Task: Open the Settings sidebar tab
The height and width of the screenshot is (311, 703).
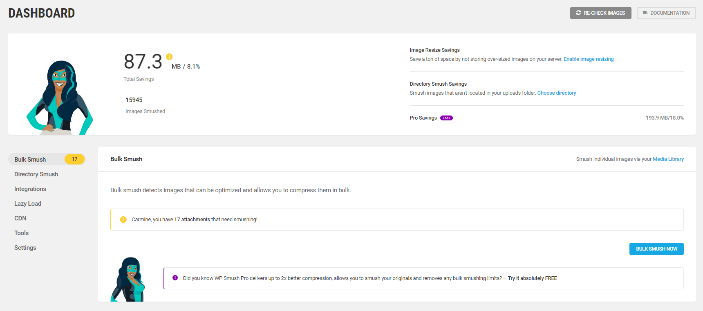Action: 25,248
